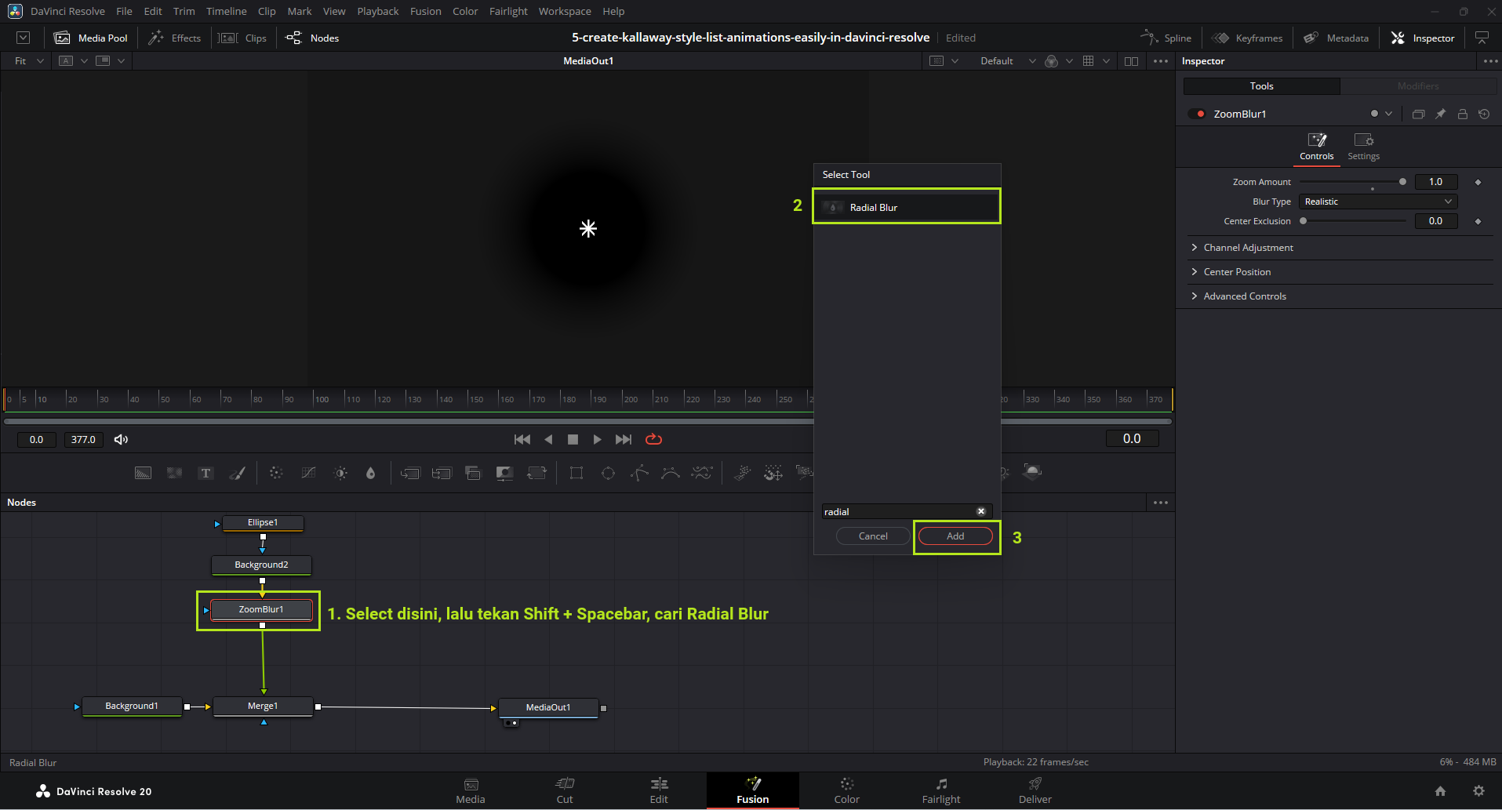This screenshot has width=1502, height=810.
Task: Select the Text tool in the toolbar
Action: click(205, 473)
